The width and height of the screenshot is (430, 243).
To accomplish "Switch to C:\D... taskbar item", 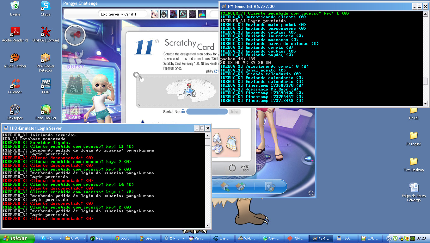I will tap(371, 239).
